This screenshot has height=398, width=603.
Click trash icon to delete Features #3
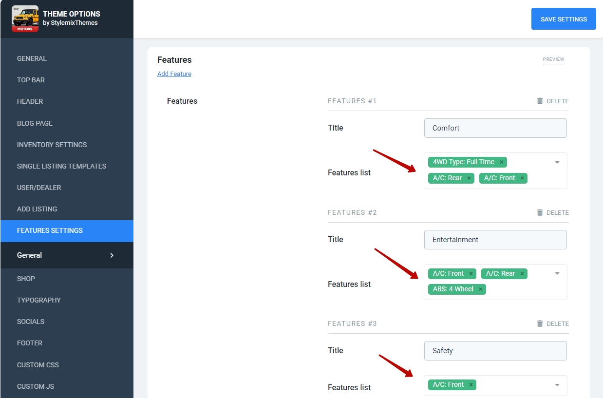(x=540, y=323)
